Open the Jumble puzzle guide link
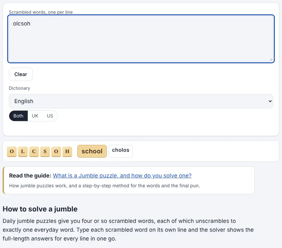The height and width of the screenshot is (248, 282). click(122, 176)
